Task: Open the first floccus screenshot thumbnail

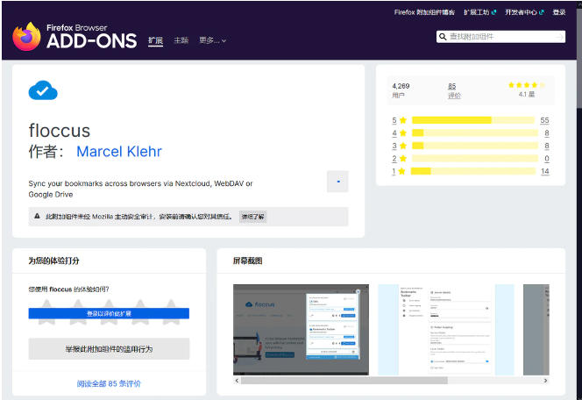Action: point(301,330)
